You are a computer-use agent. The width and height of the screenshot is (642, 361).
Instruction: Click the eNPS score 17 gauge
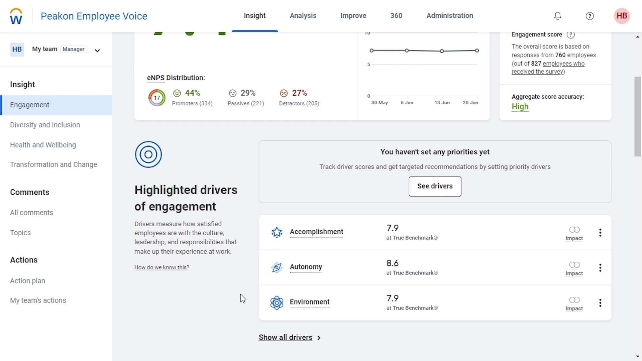coord(157,98)
